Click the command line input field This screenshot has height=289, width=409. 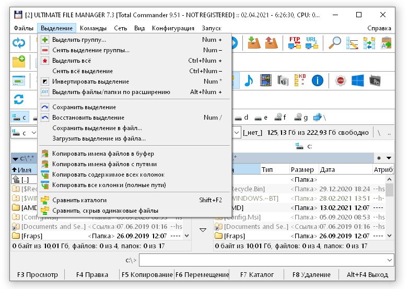tap(263, 260)
